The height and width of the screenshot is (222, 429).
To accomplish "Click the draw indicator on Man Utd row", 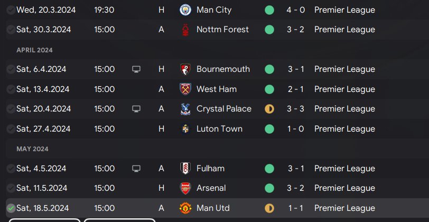I will (269, 208).
